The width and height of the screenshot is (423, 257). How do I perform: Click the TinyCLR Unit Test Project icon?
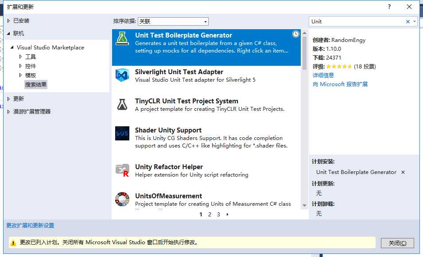[x=122, y=104]
